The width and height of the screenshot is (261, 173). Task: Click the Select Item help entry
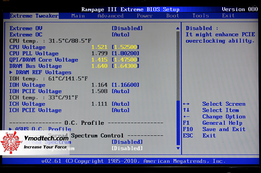(x=220, y=110)
